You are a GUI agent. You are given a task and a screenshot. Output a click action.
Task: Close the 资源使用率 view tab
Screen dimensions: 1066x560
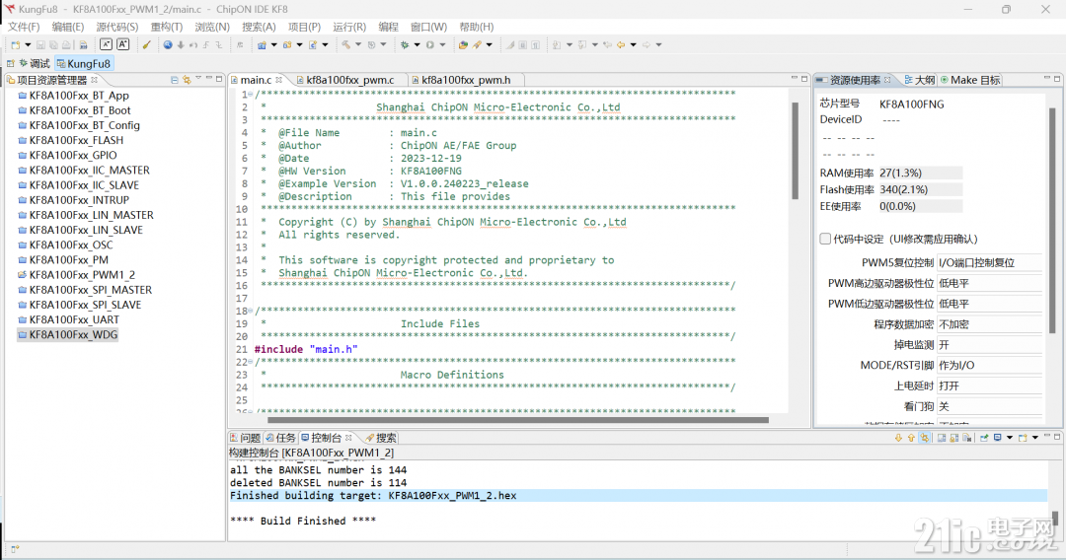click(x=887, y=80)
